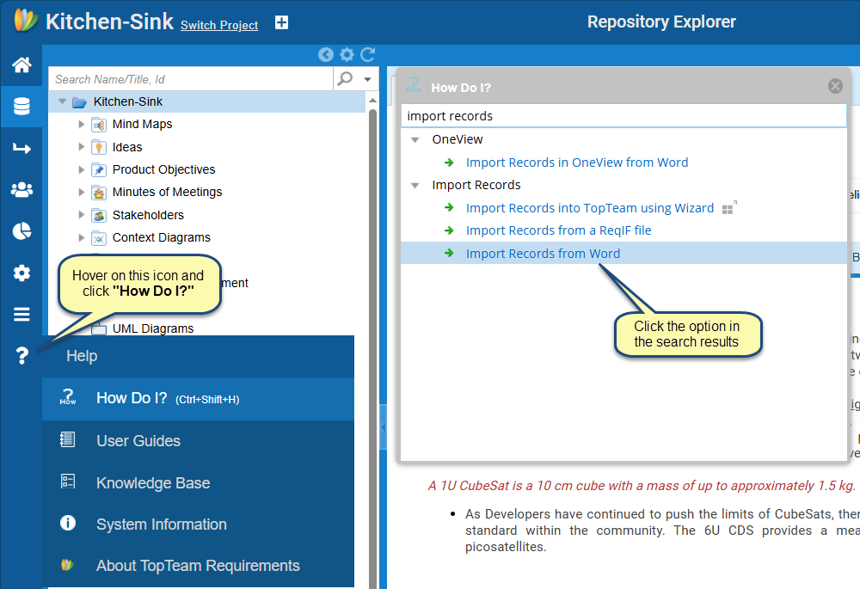The width and height of the screenshot is (860, 589).
Task: Click the arrow redirect icon in the sidebar
Action: pyautogui.click(x=22, y=148)
